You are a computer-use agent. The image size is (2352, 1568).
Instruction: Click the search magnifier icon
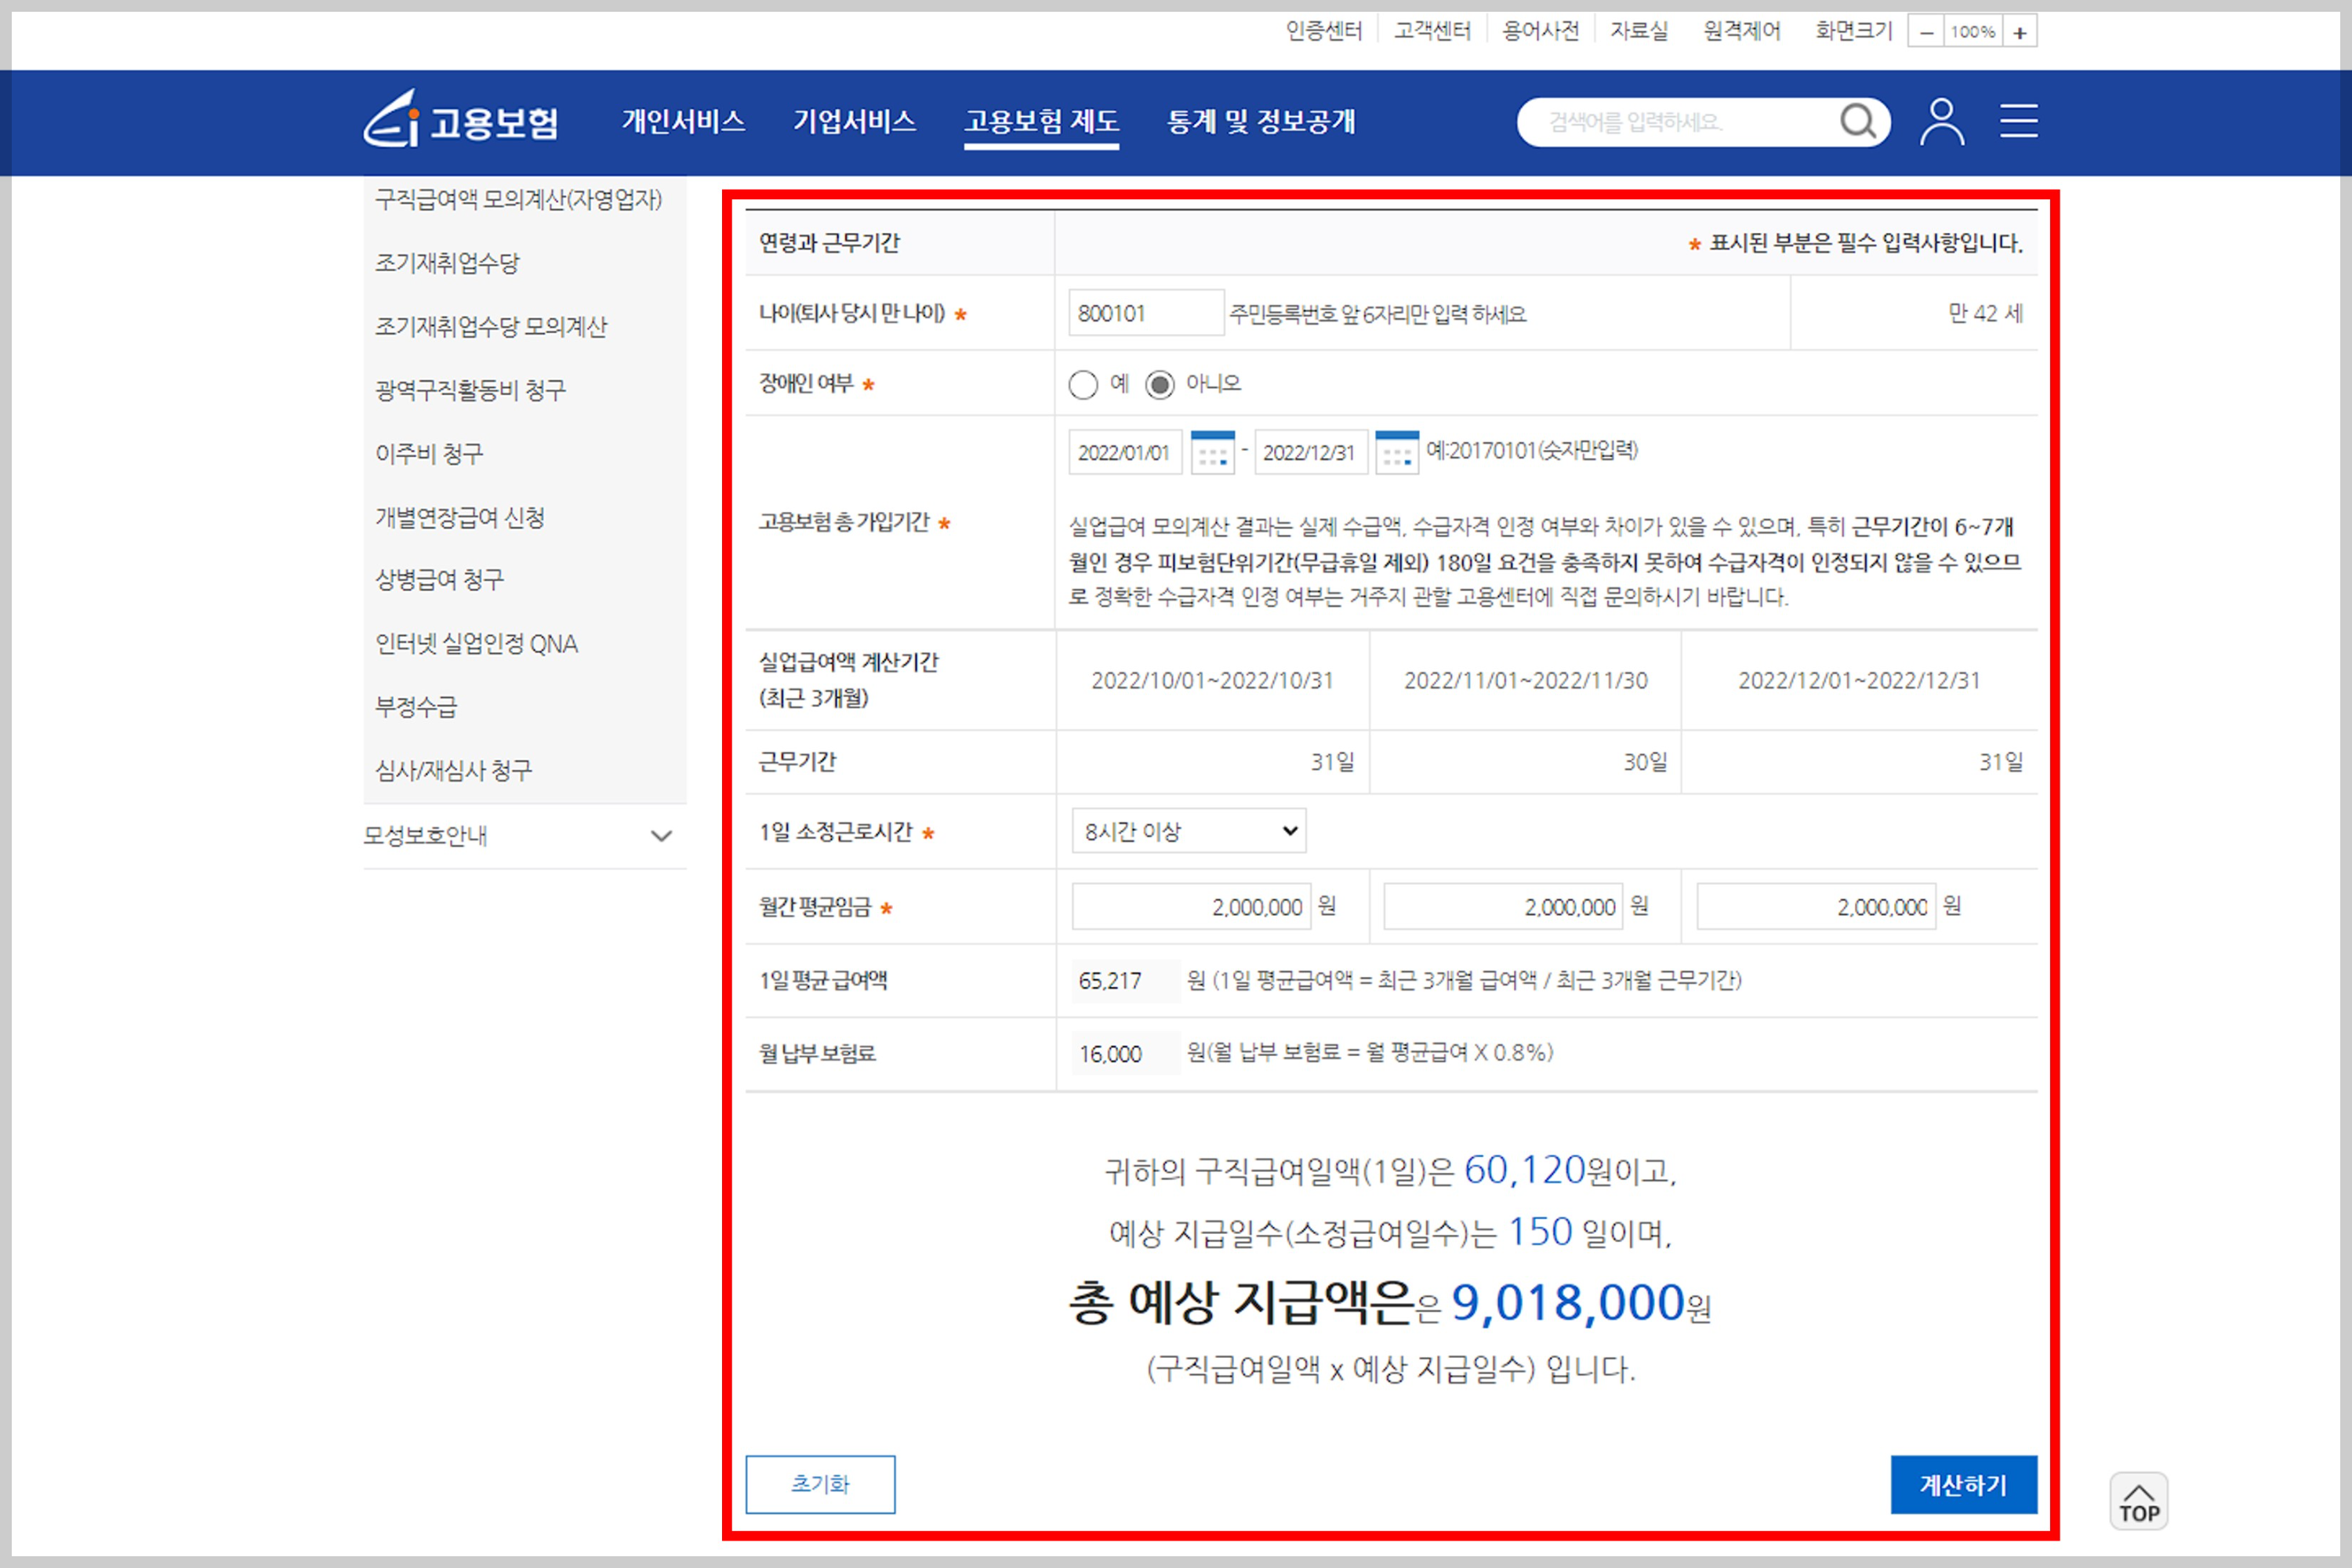coord(1857,121)
